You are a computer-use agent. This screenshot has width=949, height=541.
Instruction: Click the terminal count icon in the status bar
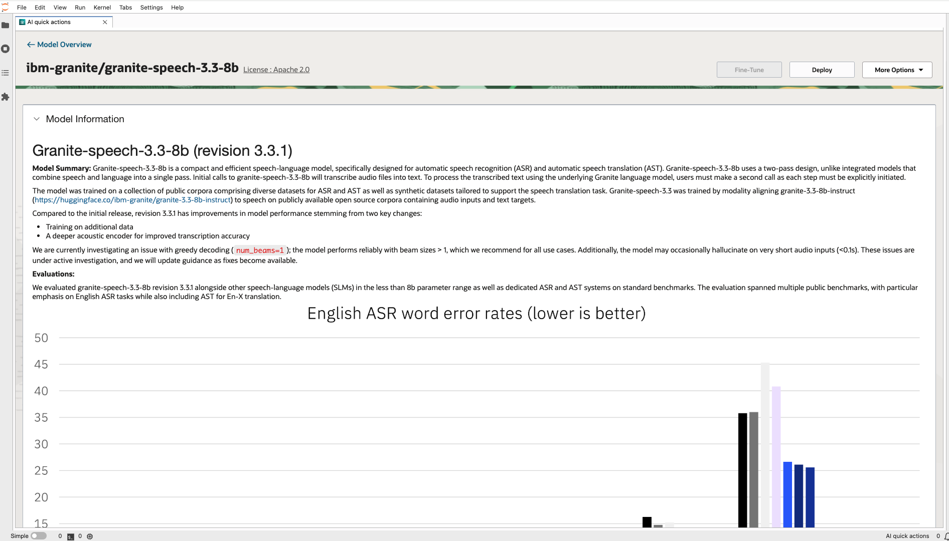coord(71,536)
